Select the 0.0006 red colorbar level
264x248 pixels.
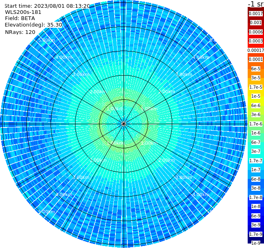pos(256,32)
